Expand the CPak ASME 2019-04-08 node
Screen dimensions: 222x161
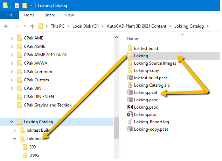(x=12, y=55)
